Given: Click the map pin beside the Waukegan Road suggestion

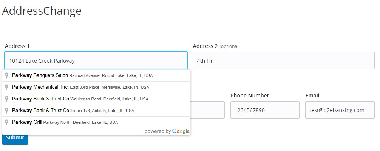Looking at the screenshot, I should (7, 99).
